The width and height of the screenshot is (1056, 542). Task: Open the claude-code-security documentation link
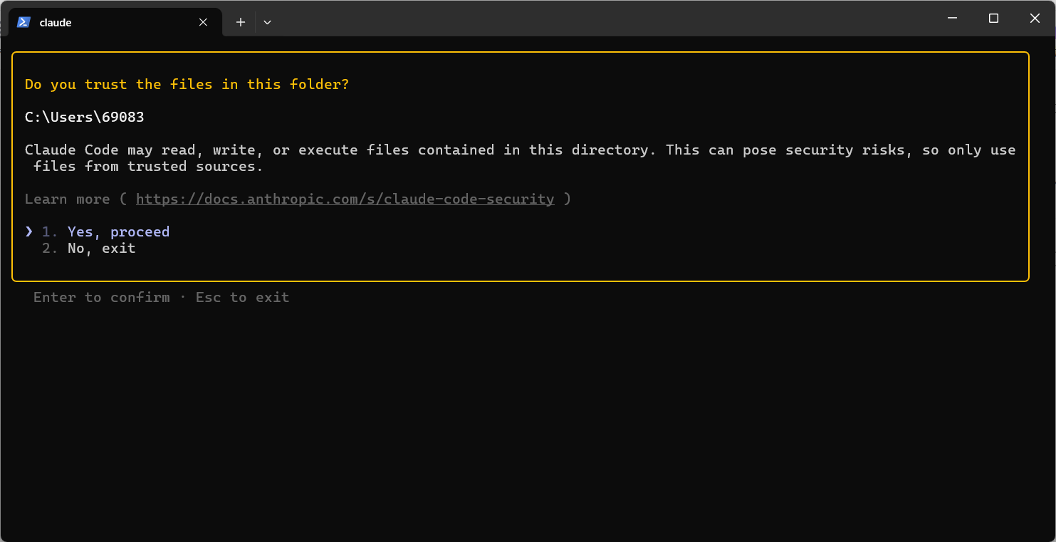click(345, 199)
